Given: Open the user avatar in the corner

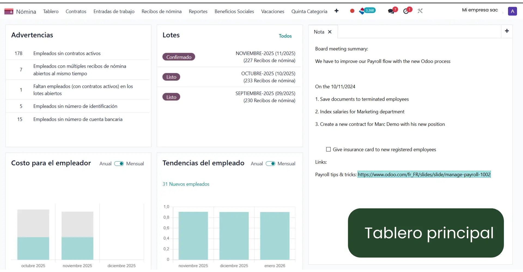Looking at the screenshot, I should 513,11.
